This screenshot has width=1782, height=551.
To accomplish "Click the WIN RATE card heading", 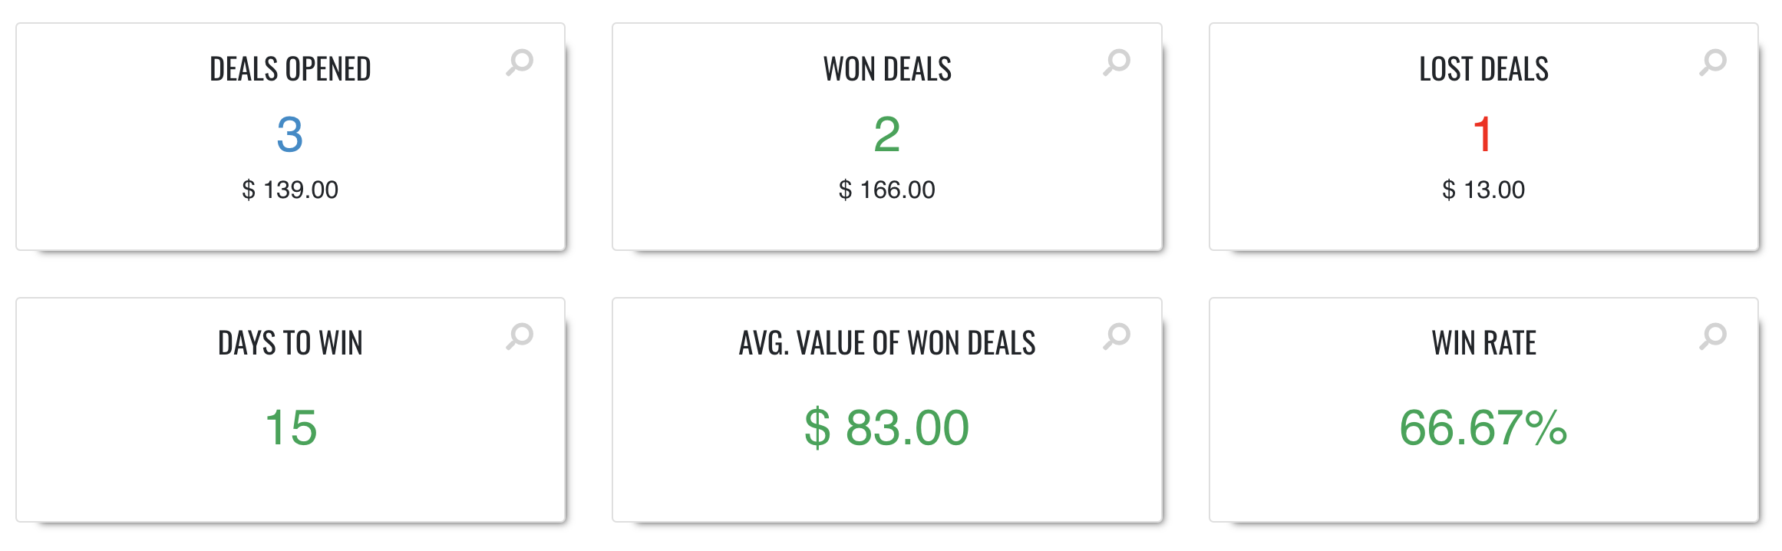I will (x=1483, y=343).
